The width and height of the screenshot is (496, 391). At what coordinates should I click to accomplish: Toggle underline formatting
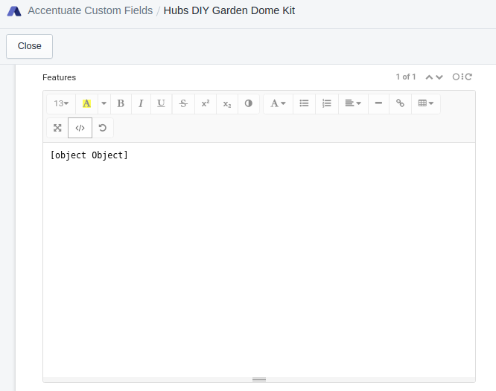(161, 103)
